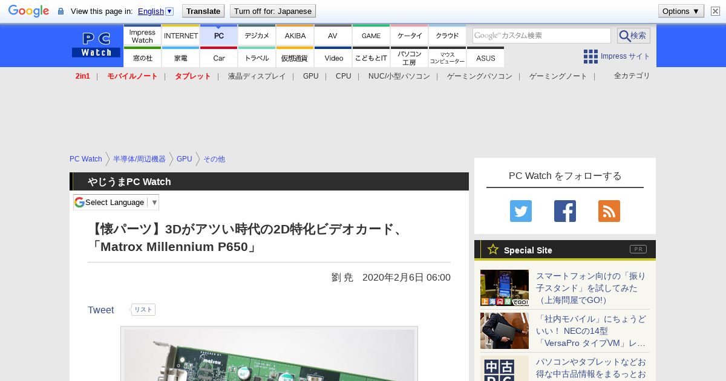Open the Video tab
Screen dimensions: 726x381
333,57
